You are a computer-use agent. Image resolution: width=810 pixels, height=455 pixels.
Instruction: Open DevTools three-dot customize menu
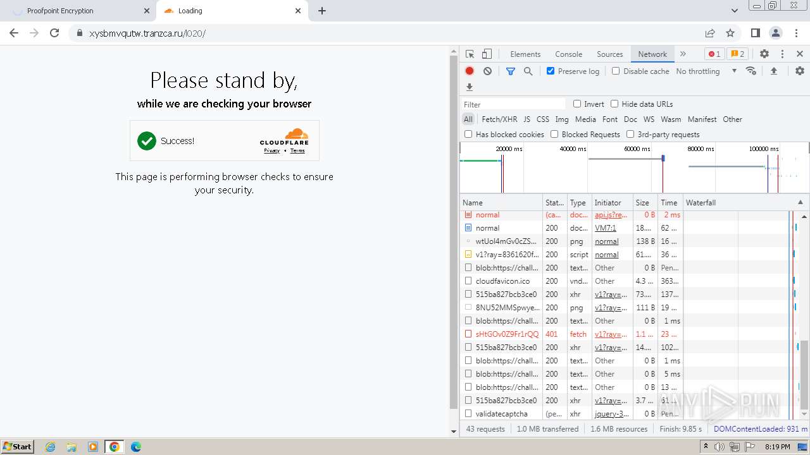782,54
